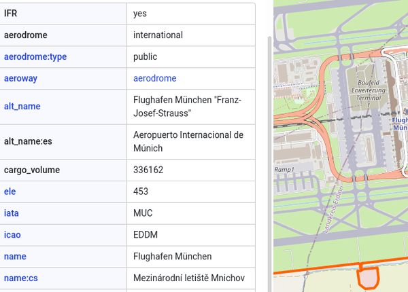The image size is (408, 292).
Task: Select 'Mezinárodní letiště Mnichov' value
Action: (189, 278)
